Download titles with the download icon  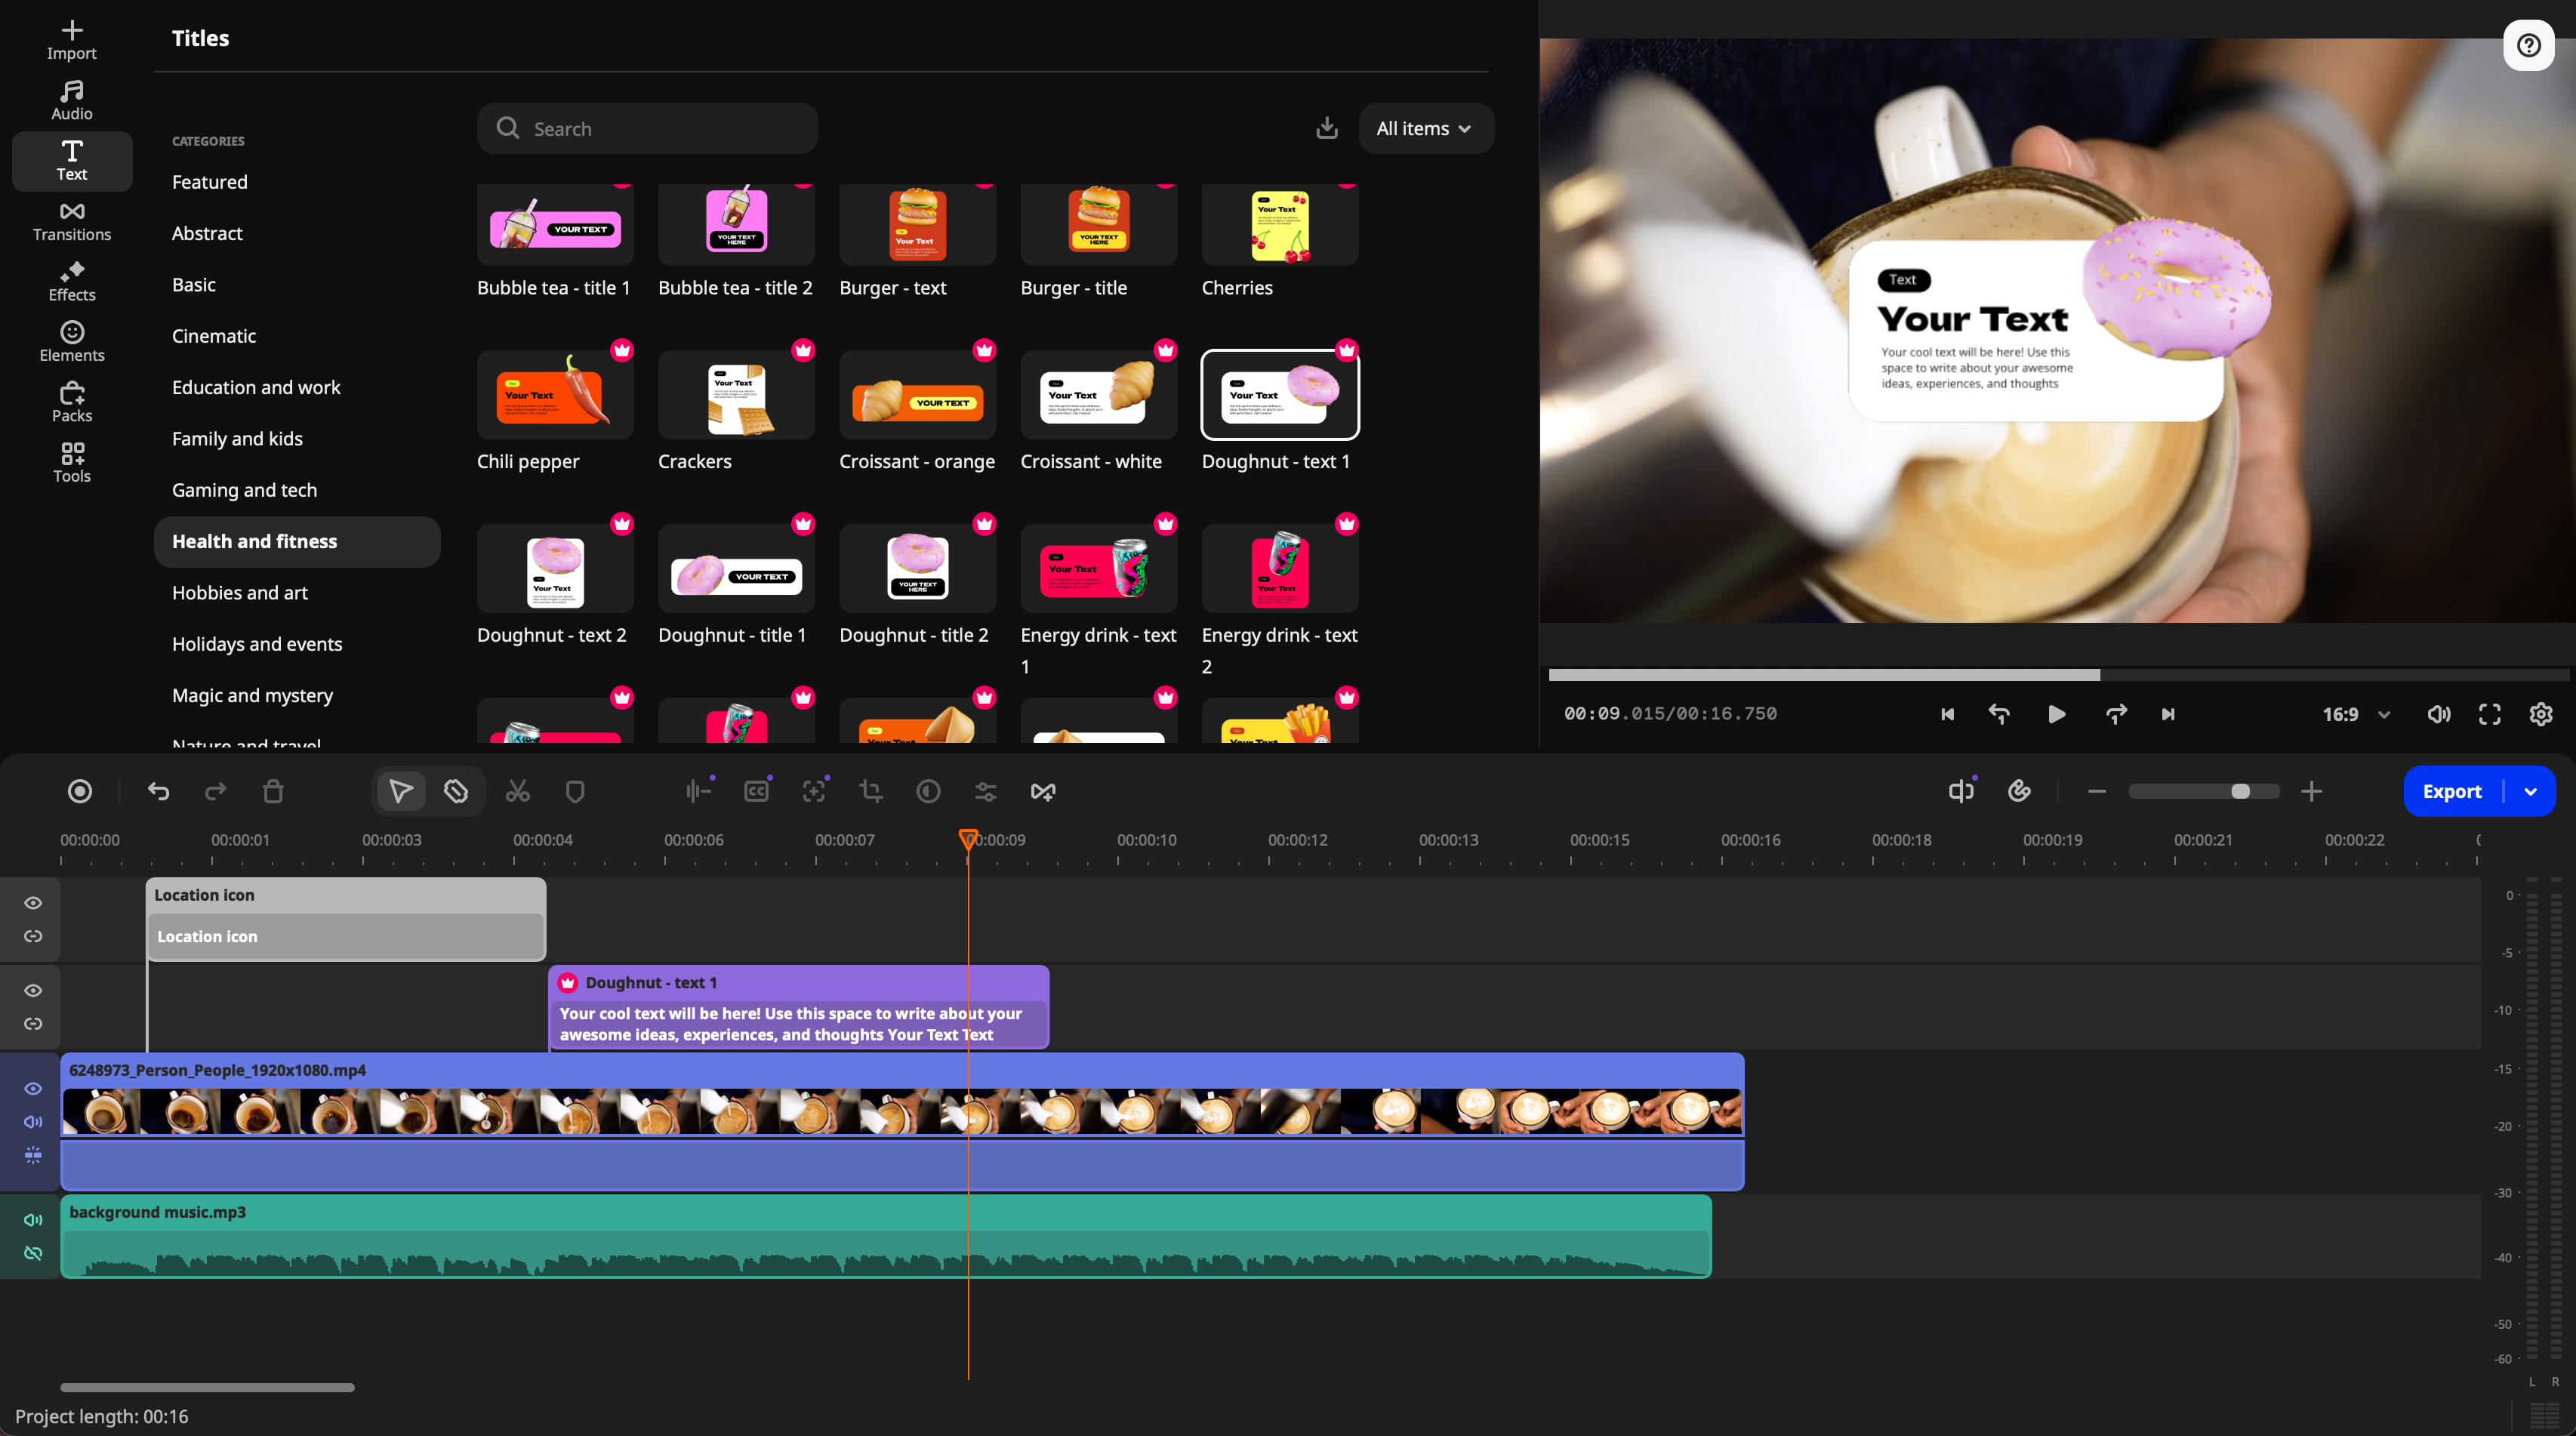(1327, 128)
